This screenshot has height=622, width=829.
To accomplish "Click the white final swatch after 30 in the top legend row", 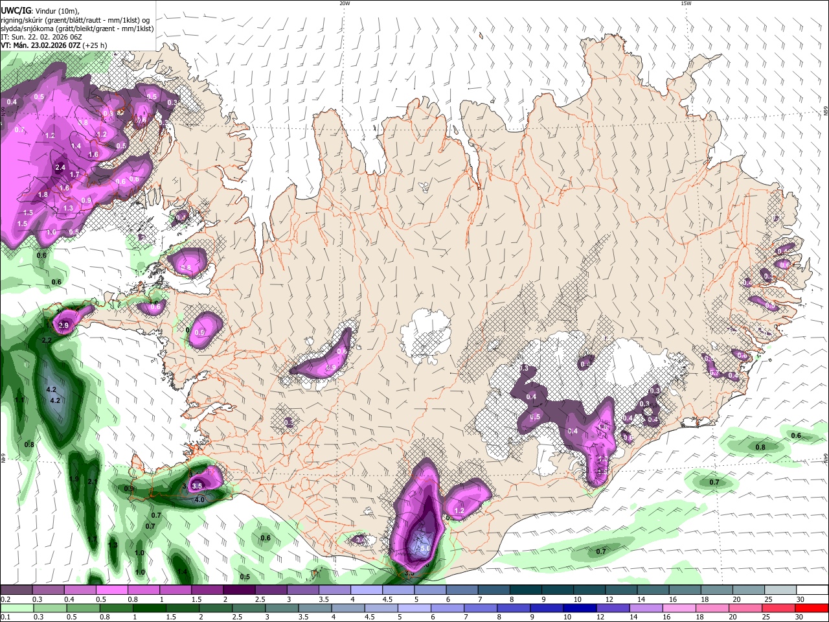I will [x=812, y=590].
